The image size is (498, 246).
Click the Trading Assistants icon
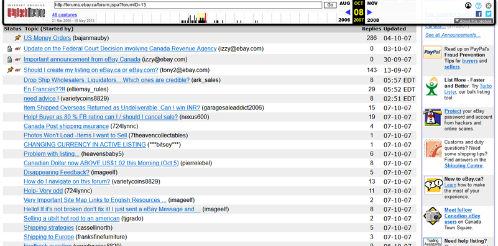[x=433, y=242]
